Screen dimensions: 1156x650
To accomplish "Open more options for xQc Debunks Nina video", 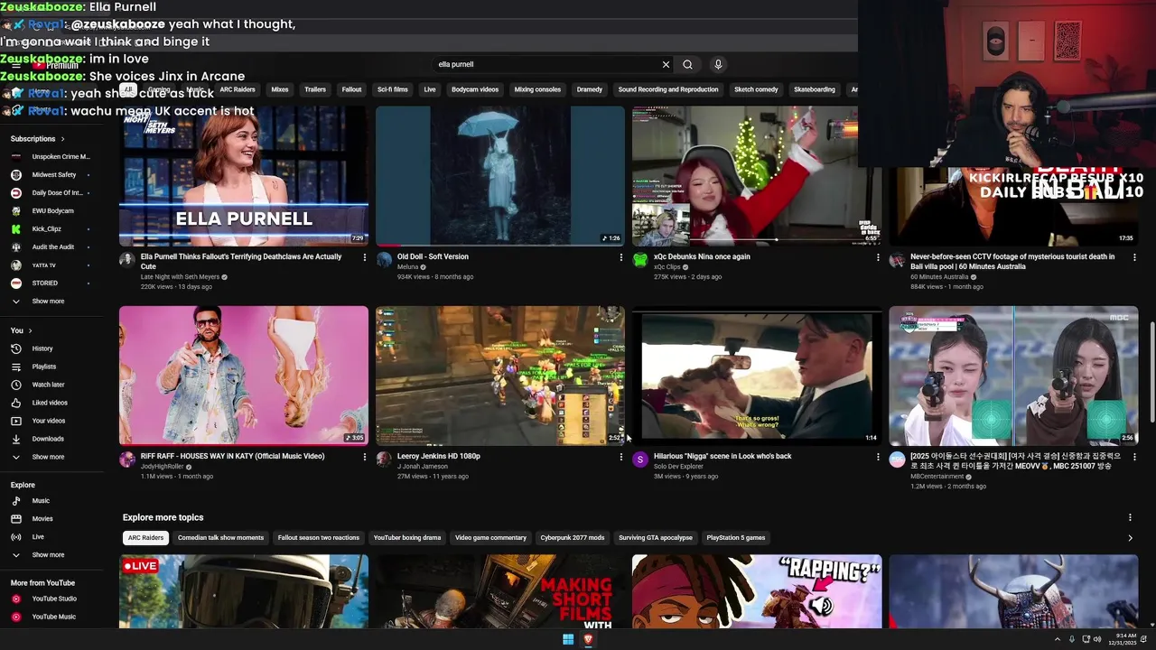I will click(x=878, y=257).
